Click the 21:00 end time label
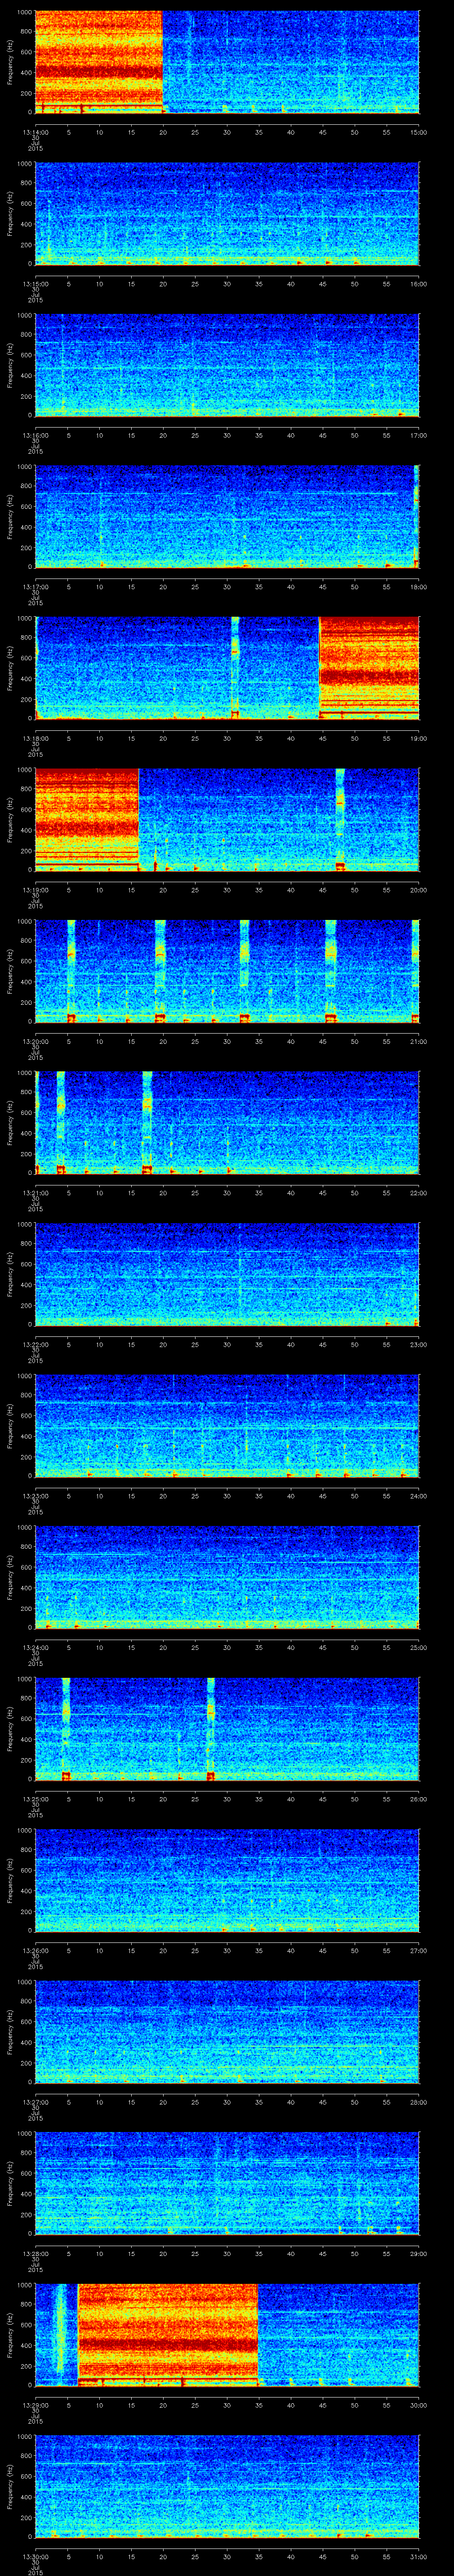This screenshot has width=454, height=2576. (418, 1041)
